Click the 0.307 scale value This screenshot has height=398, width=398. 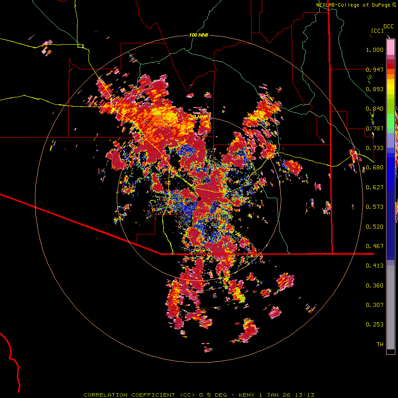(x=375, y=305)
